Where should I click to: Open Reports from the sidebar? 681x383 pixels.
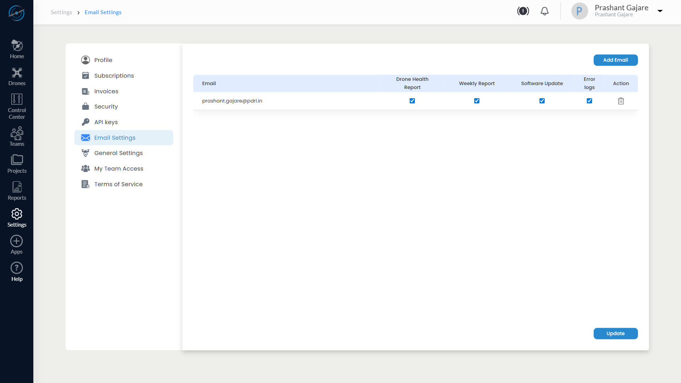tap(17, 190)
